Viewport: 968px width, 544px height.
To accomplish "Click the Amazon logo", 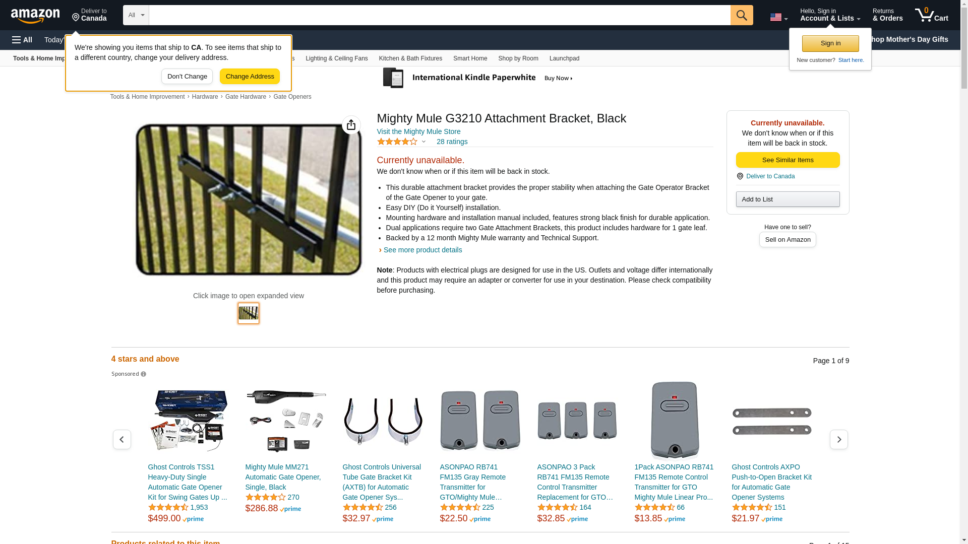I will [x=35, y=16].
